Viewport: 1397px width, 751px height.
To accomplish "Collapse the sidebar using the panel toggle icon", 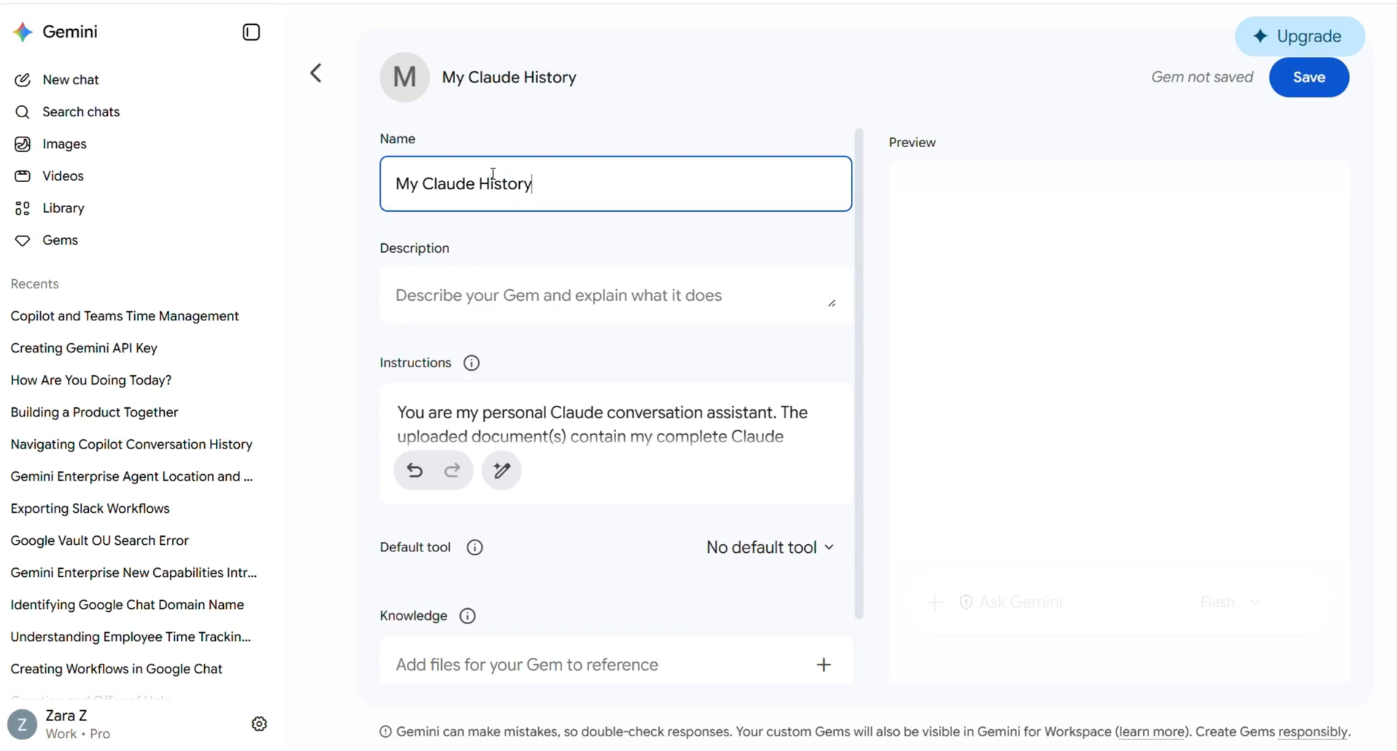I will click(x=251, y=32).
